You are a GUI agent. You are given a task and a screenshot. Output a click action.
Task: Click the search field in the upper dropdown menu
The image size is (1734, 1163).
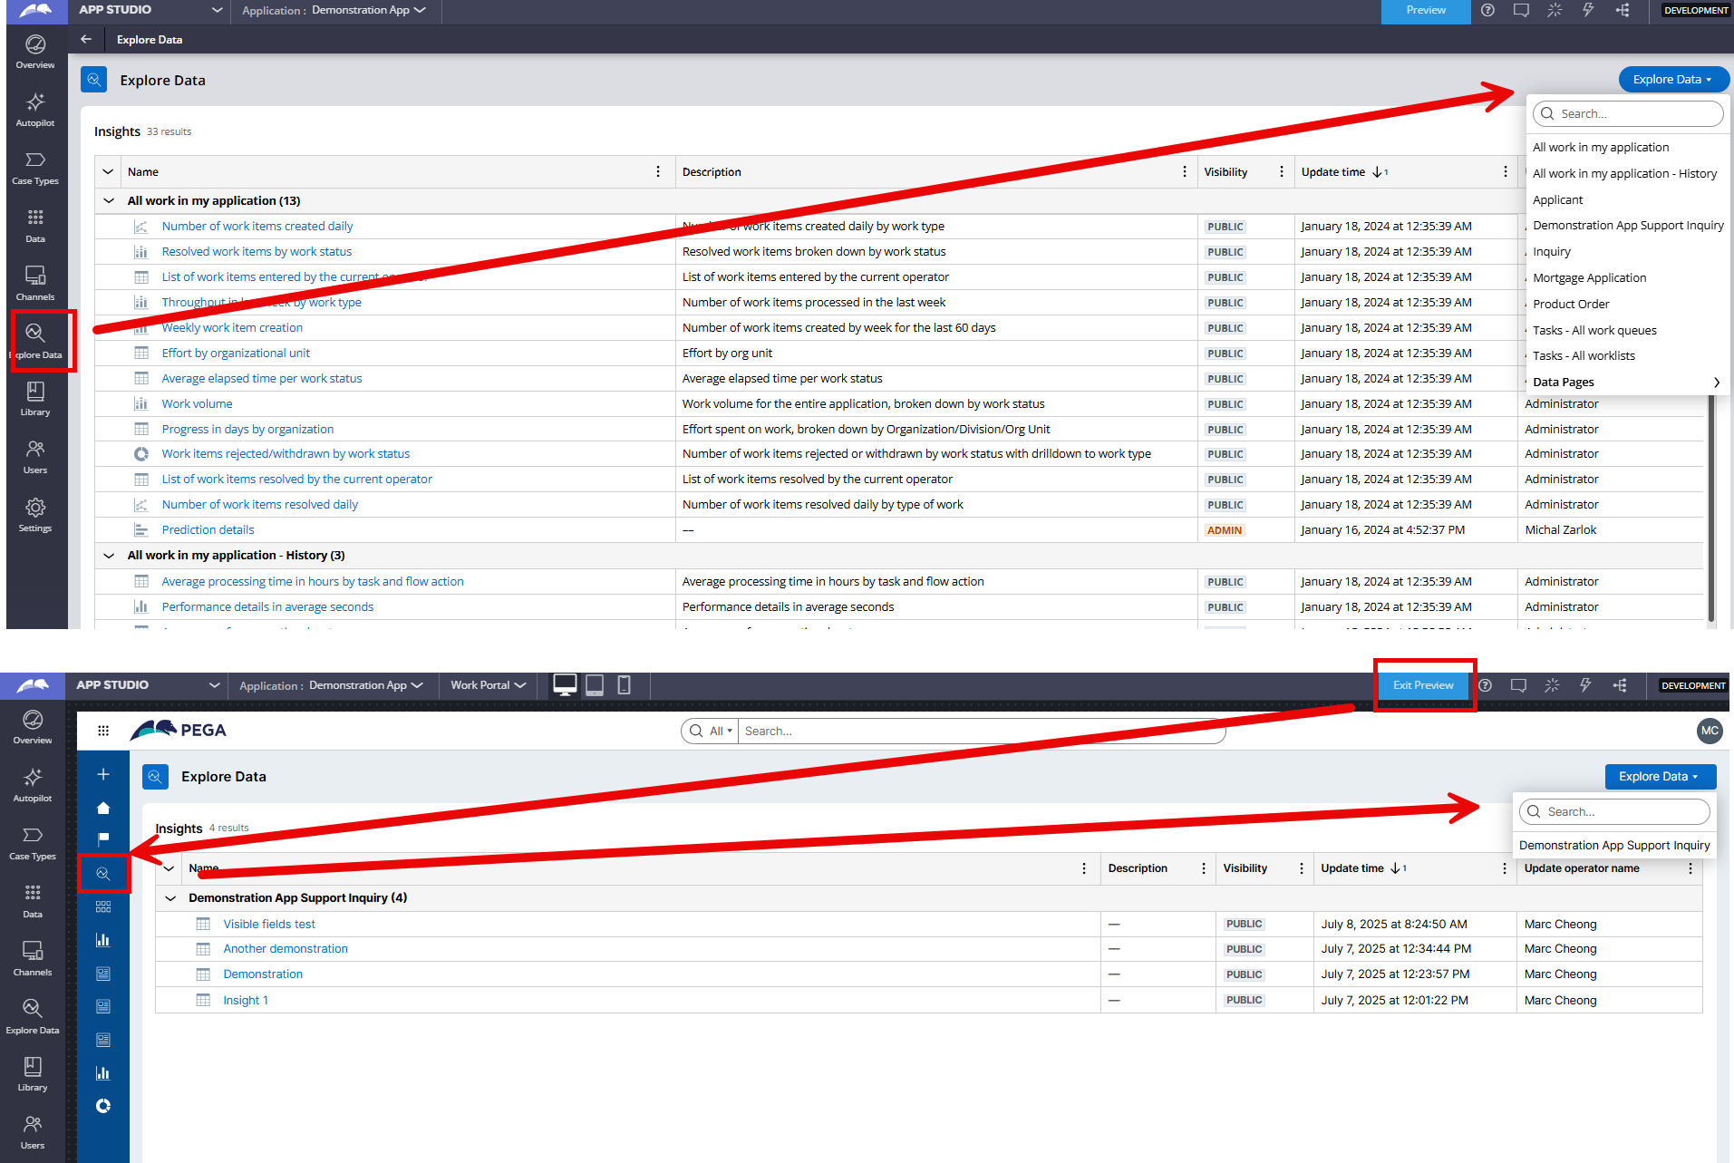[x=1628, y=114]
